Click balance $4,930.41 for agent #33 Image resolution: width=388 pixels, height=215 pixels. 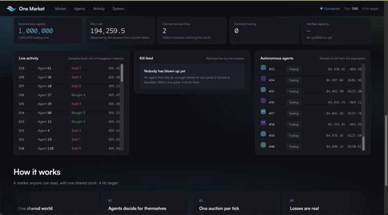pyautogui.click(x=336, y=69)
